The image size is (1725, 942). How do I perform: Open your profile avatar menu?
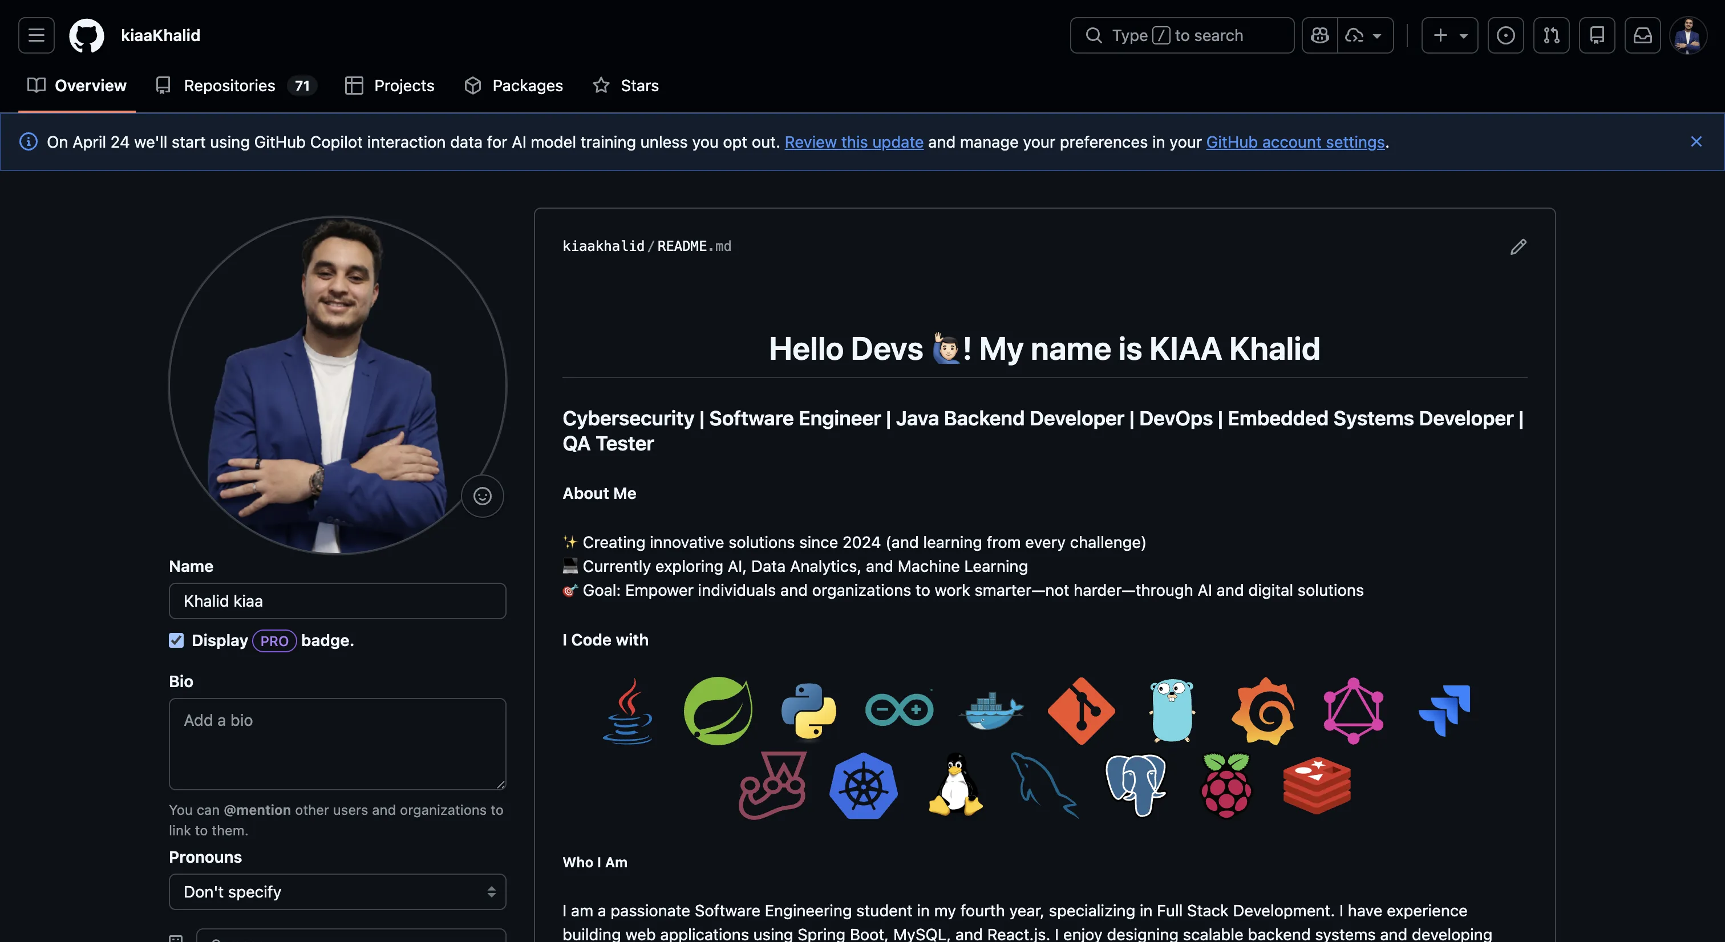(x=1689, y=35)
